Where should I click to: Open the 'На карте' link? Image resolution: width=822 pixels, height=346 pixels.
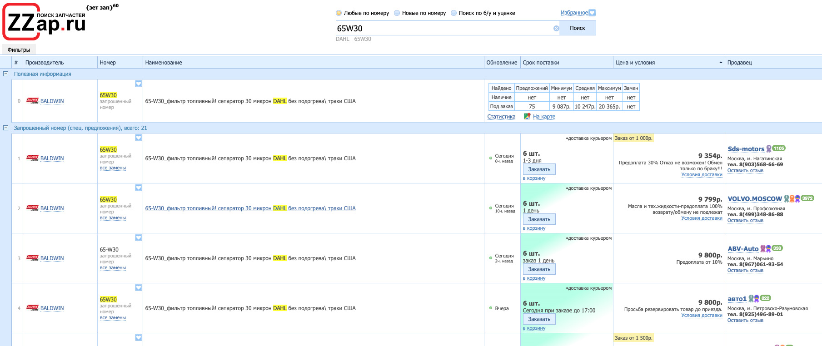pyautogui.click(x=544, y=117)
